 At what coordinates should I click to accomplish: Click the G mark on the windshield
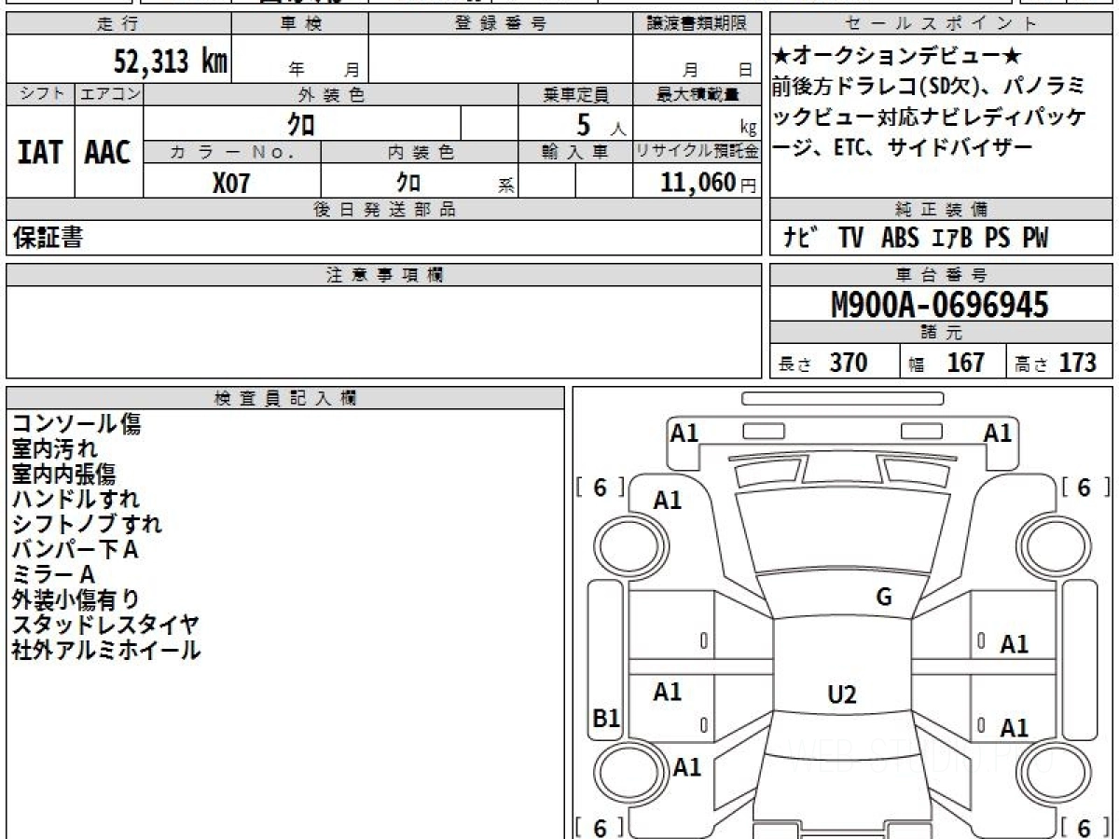coord(884,598)
